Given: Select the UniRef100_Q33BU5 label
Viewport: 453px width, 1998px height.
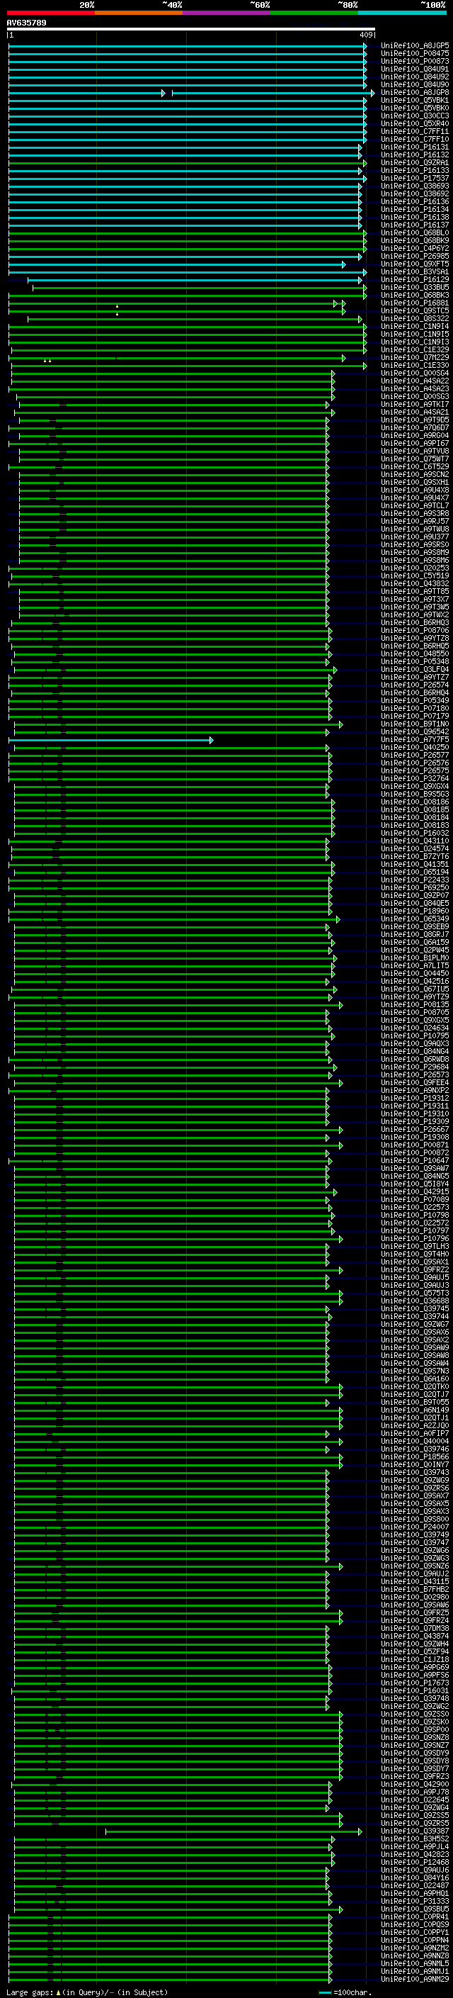Looking at the screenshot, I should [415, 287].
